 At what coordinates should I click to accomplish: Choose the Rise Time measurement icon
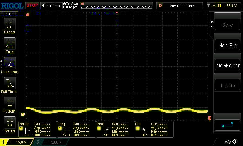point(9,64)
